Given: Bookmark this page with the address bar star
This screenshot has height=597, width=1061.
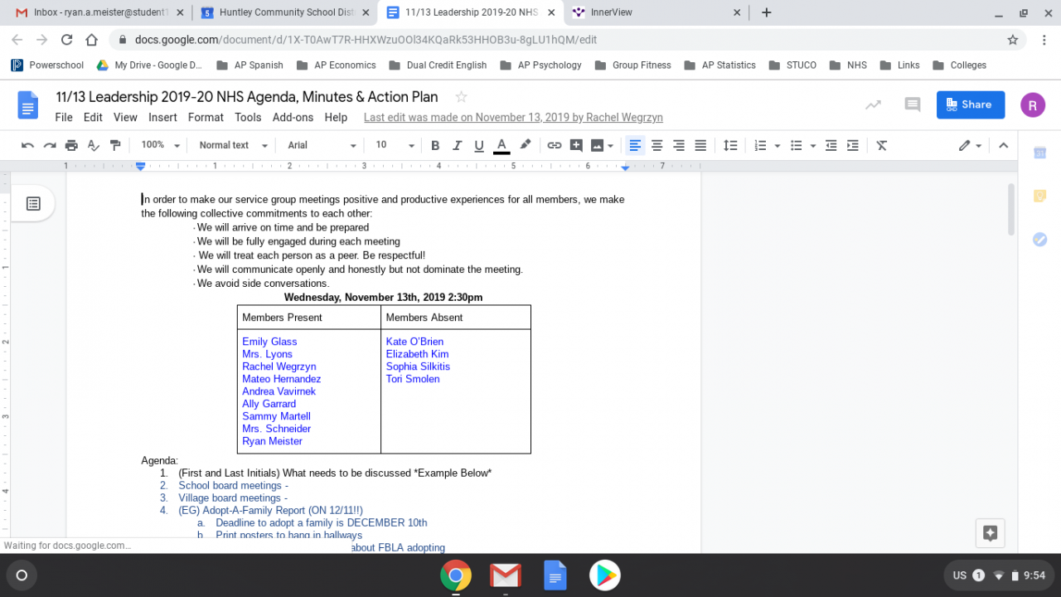Looking at the screenshot, I should [1012, 40].
